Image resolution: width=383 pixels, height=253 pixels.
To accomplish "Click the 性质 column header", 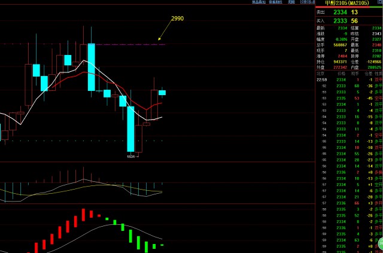I will tap(378, 73).
